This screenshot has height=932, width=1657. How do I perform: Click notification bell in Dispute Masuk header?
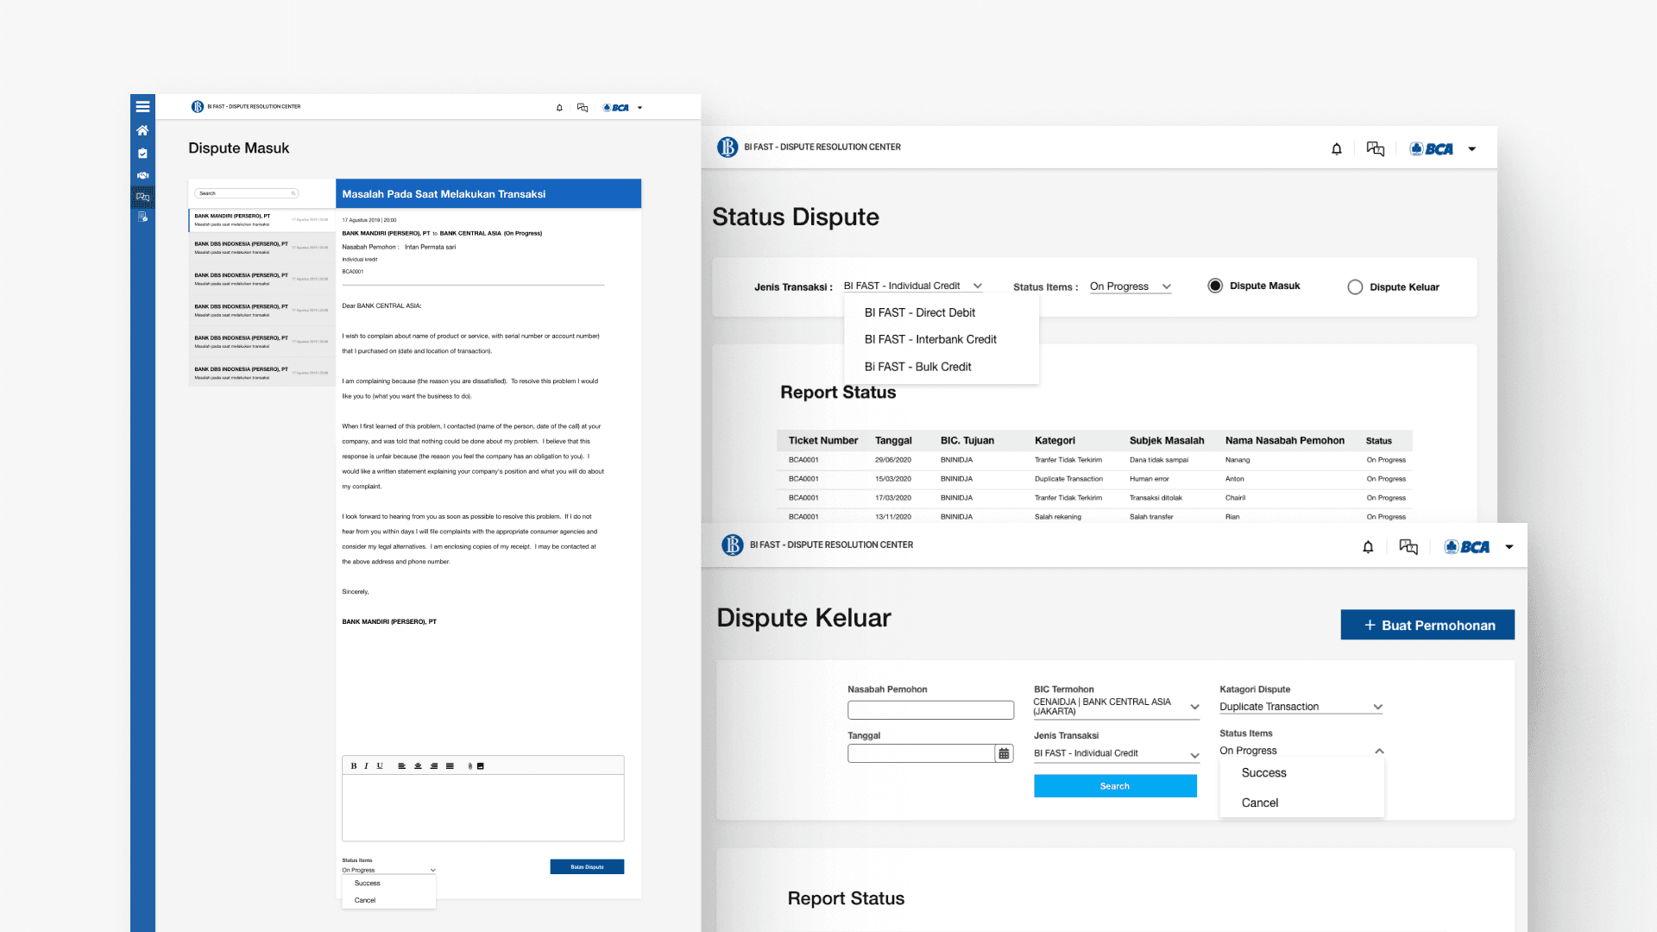(x=559, y=108)
